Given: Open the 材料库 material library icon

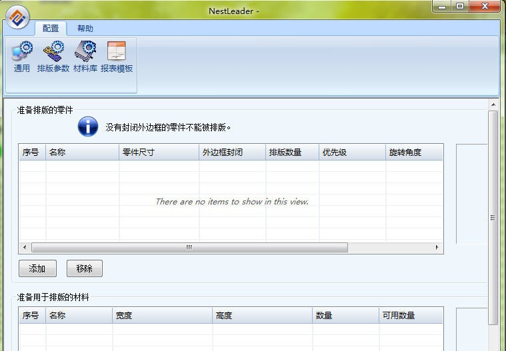Looking at the screenshot, I should pyautogui.click(x=85, y=57).
